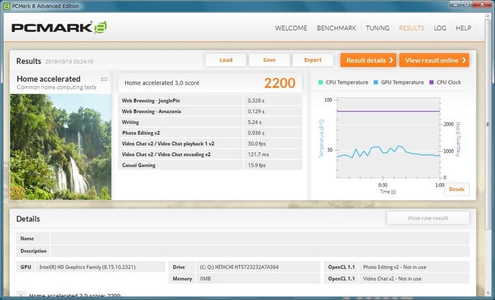Click the results timestamp 2019/10/19 20:24:19
Screen dimensions: 495x300
click(x=69, y=61)
